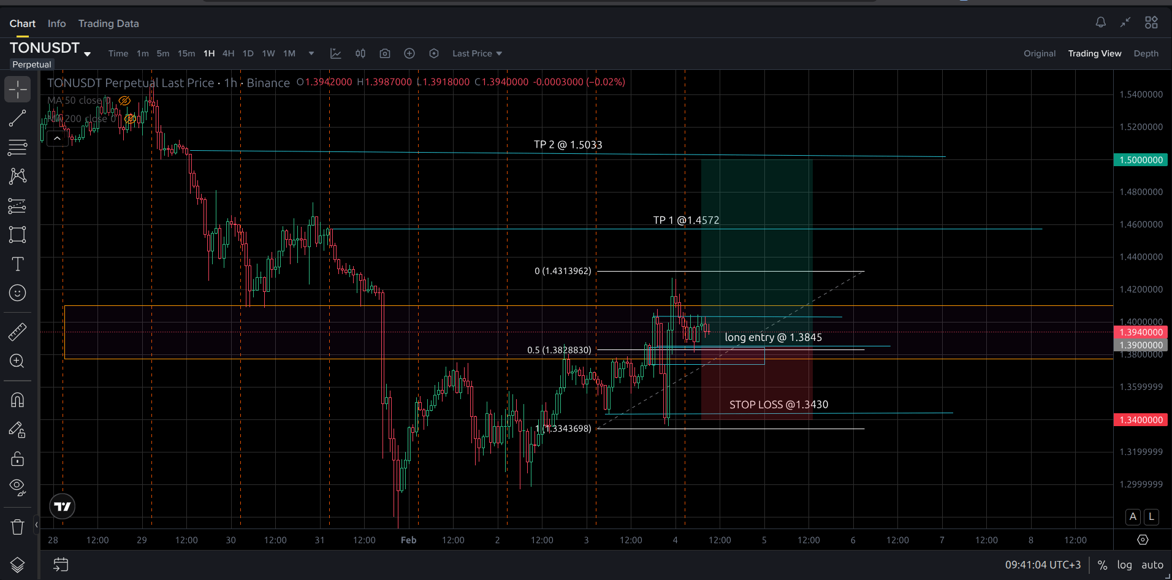Open the go to date icon
The height and width of the screenshot is (580, 1172).
pyautogui.click(x=61, y=565)
